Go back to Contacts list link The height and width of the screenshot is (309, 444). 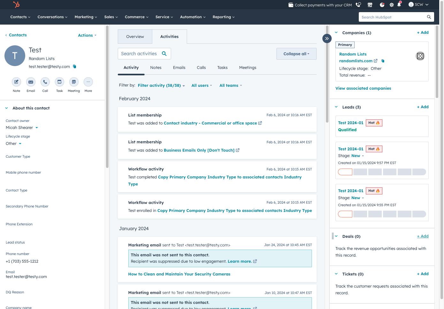pos(16,35)
